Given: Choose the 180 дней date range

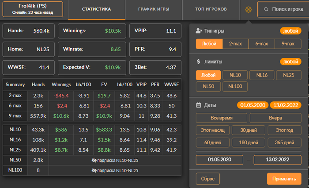Looking at the screenshot, I should (249, 142).
